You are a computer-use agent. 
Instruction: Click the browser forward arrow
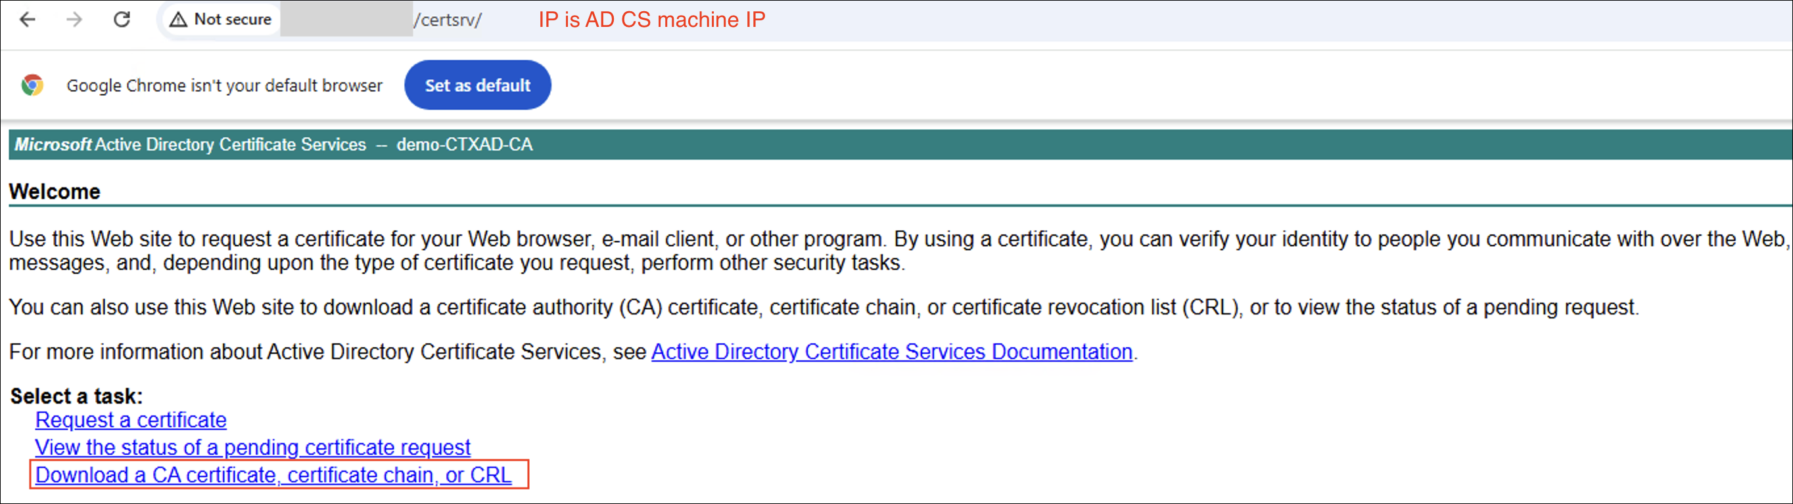coord(74,20)
